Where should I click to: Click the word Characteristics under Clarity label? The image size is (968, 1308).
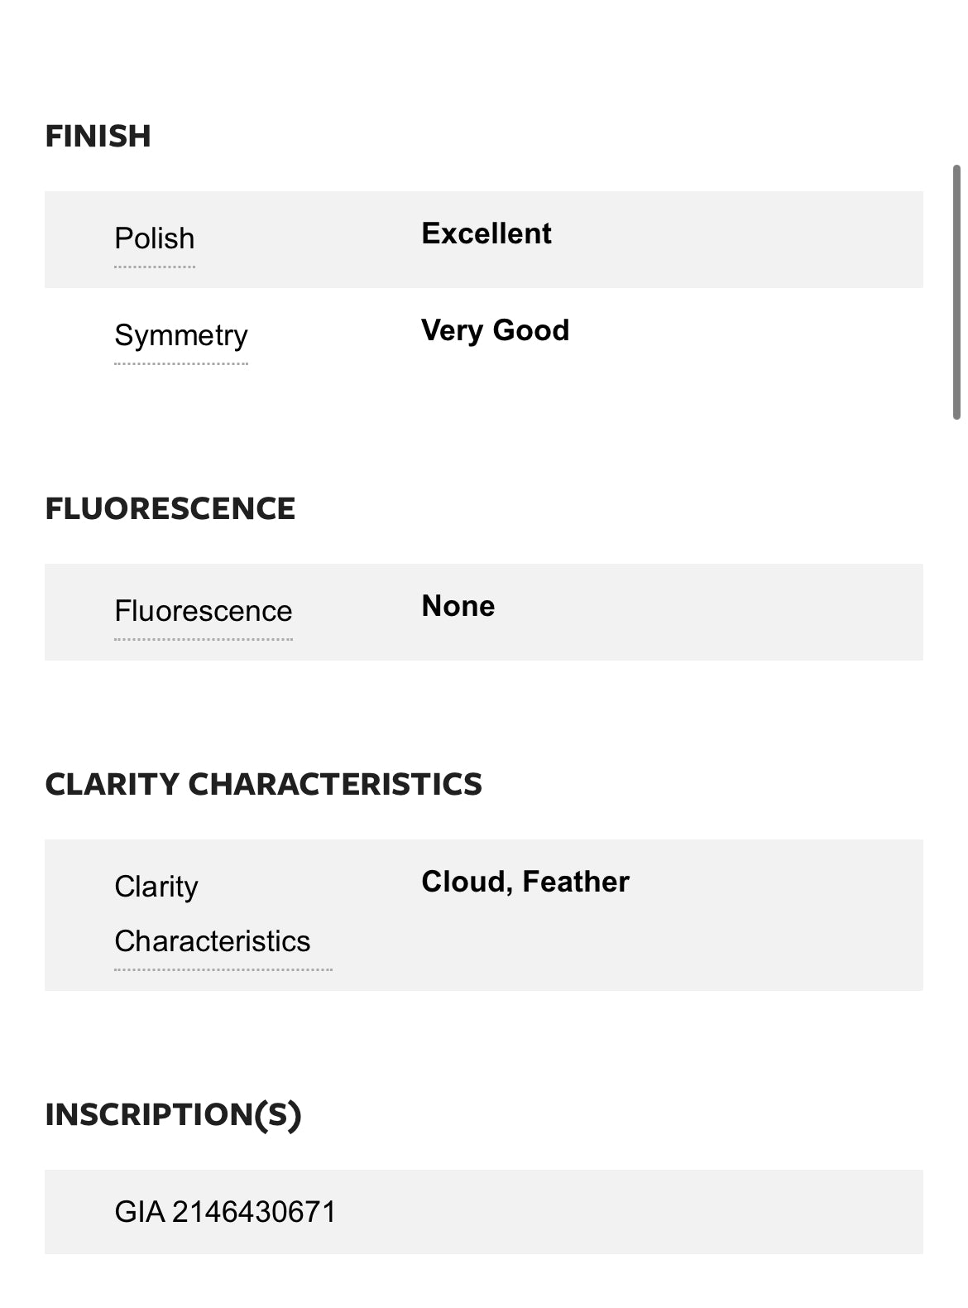click(213, 941)
